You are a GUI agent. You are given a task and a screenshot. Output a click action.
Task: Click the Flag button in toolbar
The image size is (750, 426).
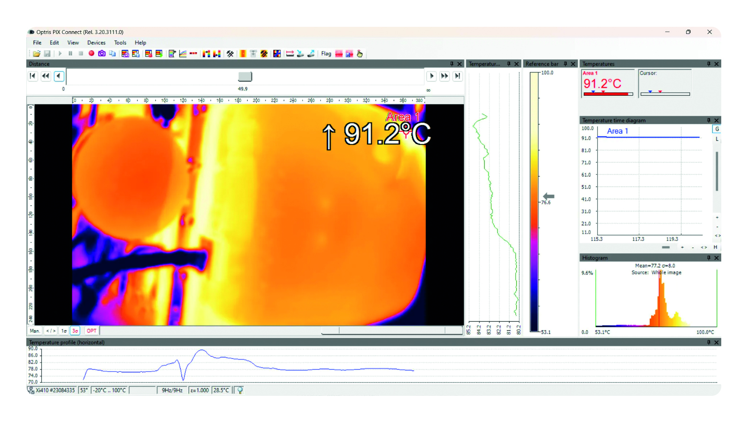point(326,54)
